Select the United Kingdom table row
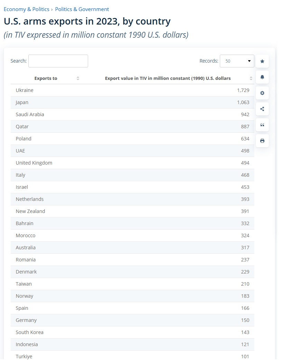Screen dimensions: 282x361 (132, 163)
